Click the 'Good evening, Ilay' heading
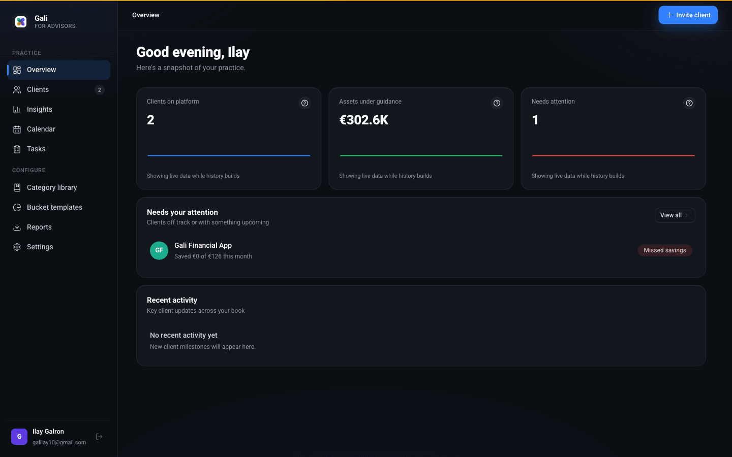 pos(193,52)
